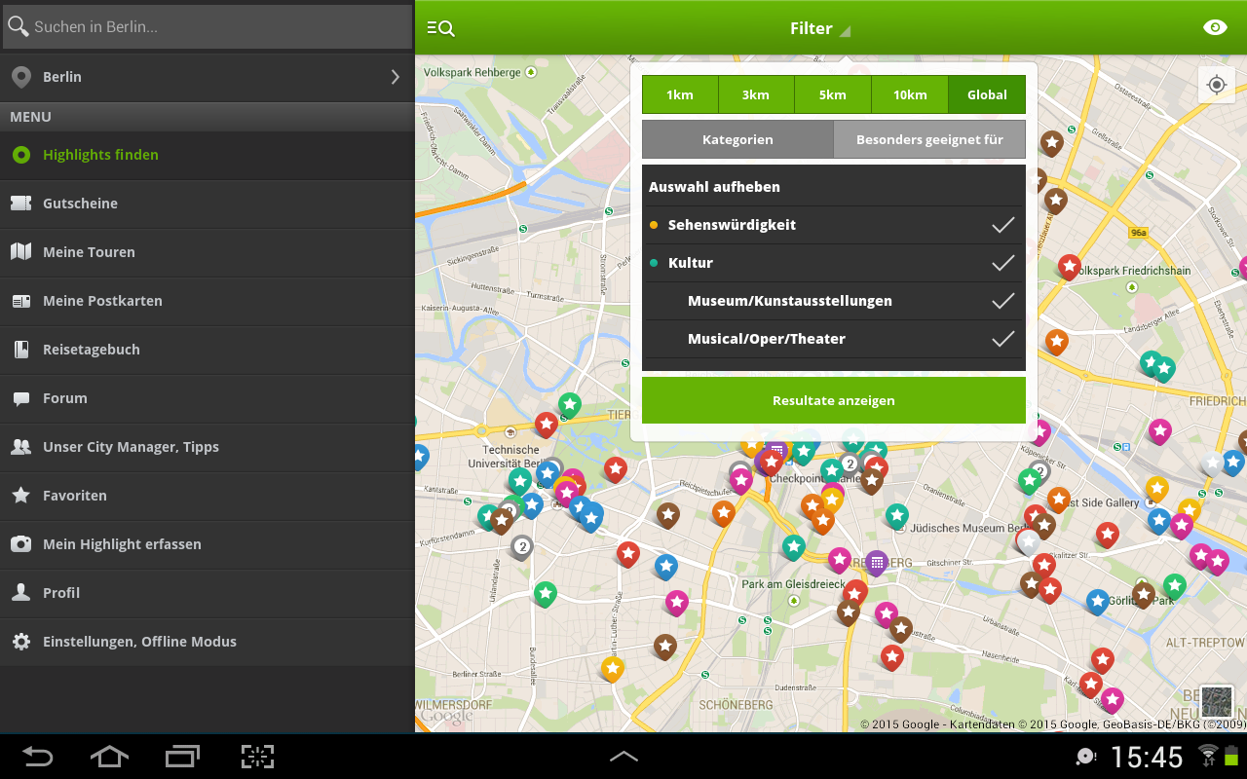Select the 1km radius filter
This screenshot has height=779, width=1247.
680,94
